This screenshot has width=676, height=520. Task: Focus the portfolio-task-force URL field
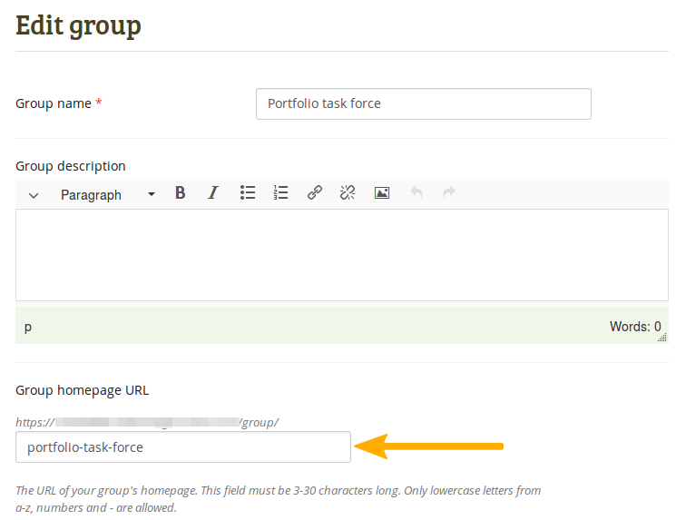tap(182, 446)
